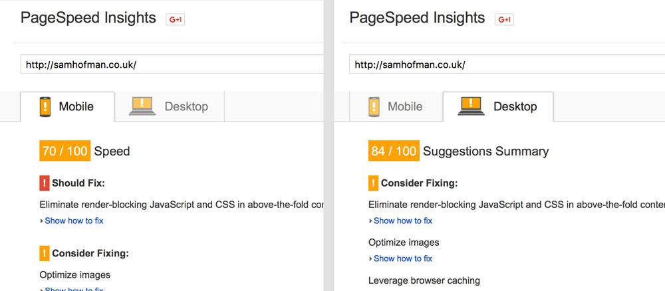Click Consider Fixing: label in left panel
665x291 pixels.
[x=90, y=253]
